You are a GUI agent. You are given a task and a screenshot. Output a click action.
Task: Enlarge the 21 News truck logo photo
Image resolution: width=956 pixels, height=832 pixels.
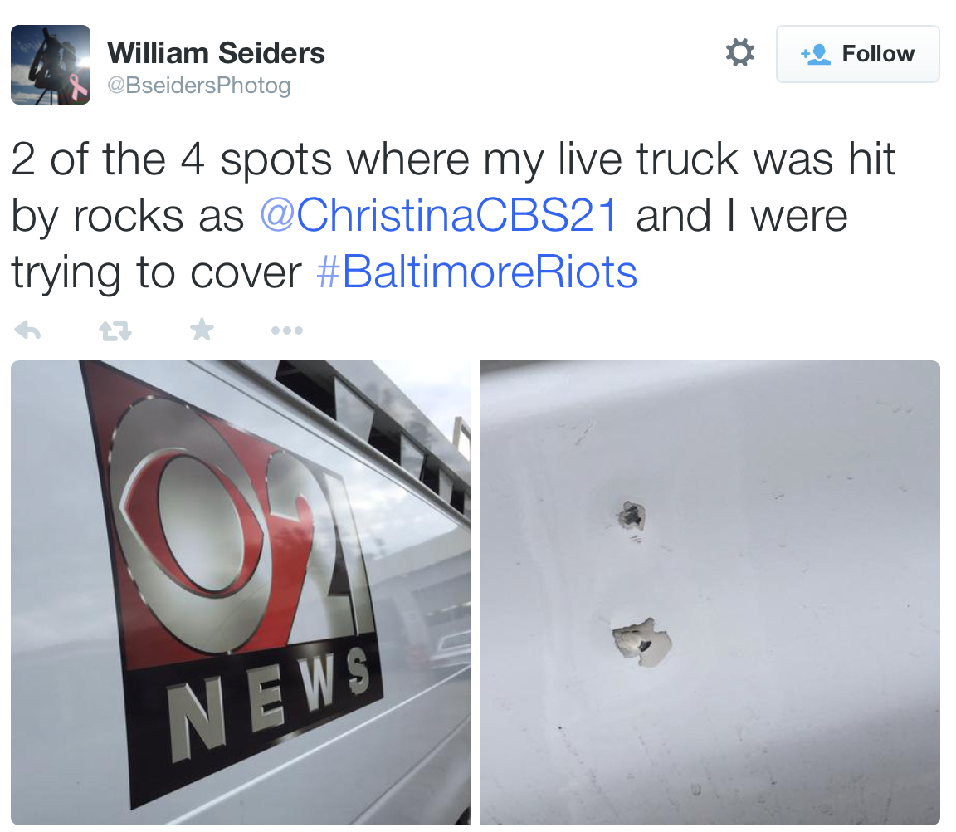coord(240,592)
